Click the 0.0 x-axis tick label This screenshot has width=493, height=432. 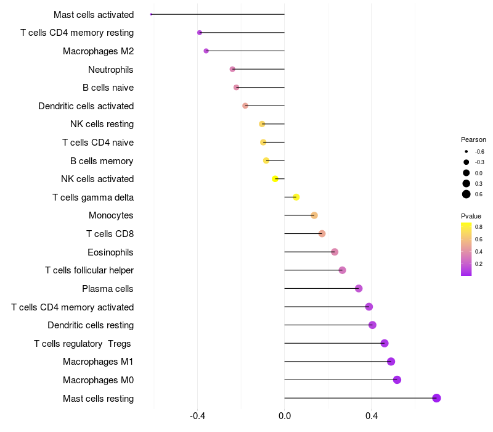(x=285, y=417)
